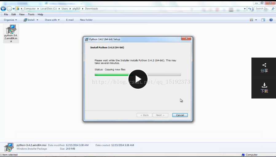This screenshot has width=276, height=157.
Task: Click the disabled Next > button
Action: (x=160, y=115)
